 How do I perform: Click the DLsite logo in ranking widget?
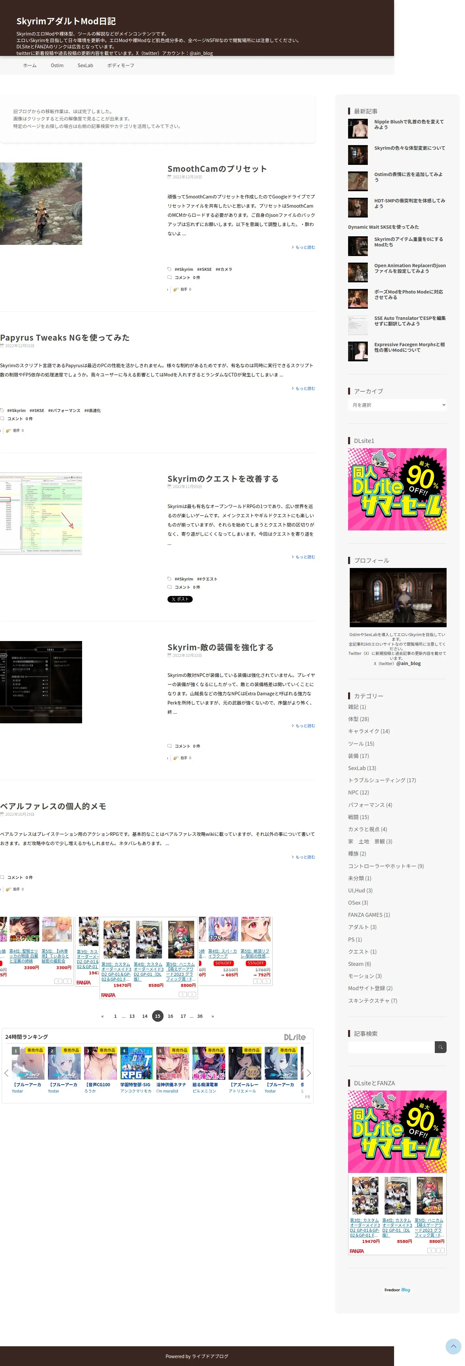coord(295,1037)
